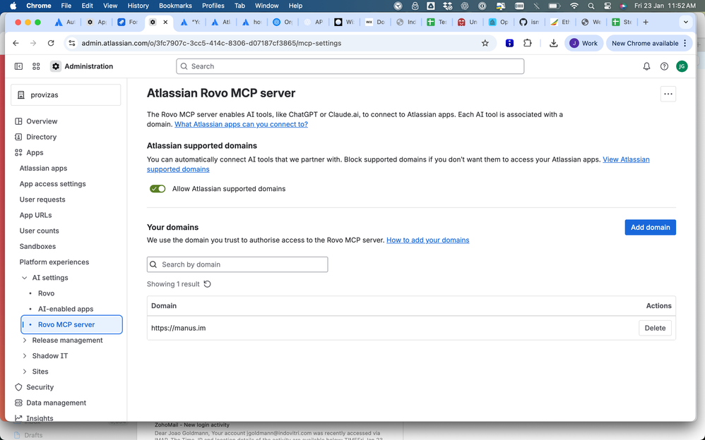The width and height of the screenshot is (705, 440).
Task: Open the JG profile avatar
Action: 682,66
